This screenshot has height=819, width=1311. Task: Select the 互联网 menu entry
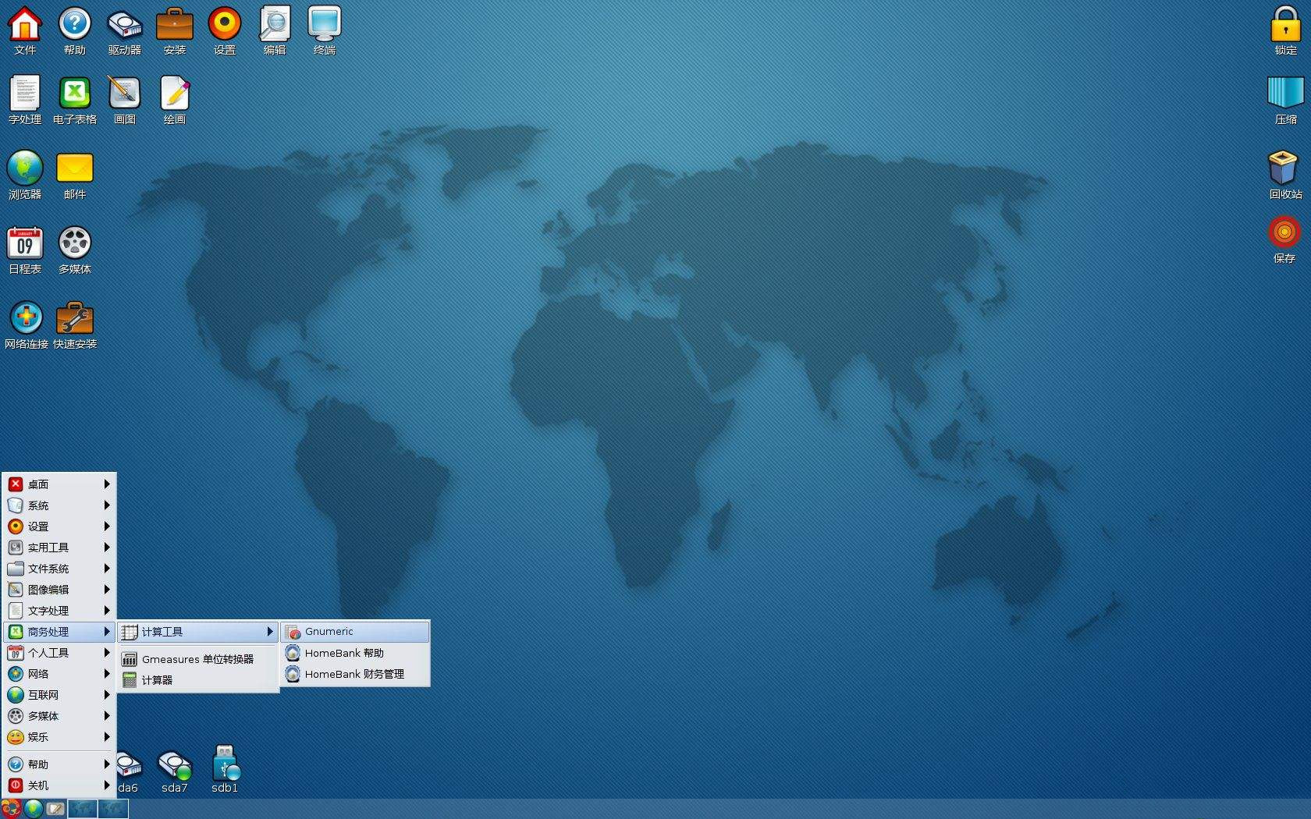(x=59, y=695)
